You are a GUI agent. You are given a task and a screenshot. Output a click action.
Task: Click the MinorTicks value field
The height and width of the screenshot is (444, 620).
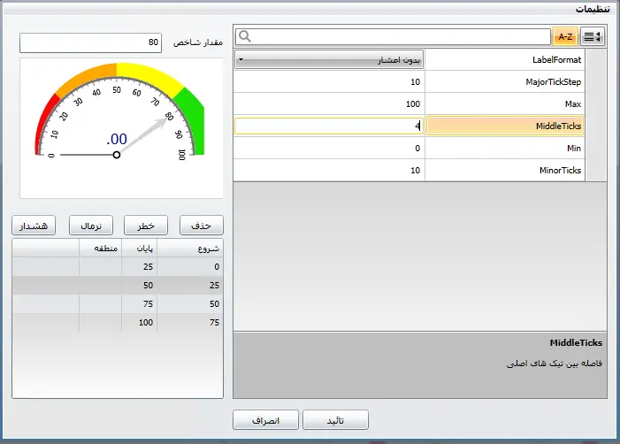(x=329, y=171)
